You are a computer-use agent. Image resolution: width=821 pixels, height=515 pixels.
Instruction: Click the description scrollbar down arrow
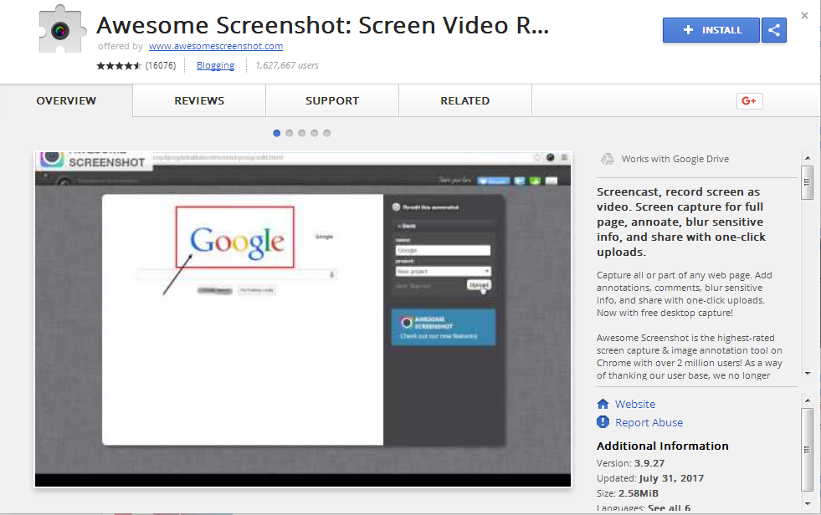(808, 374)
